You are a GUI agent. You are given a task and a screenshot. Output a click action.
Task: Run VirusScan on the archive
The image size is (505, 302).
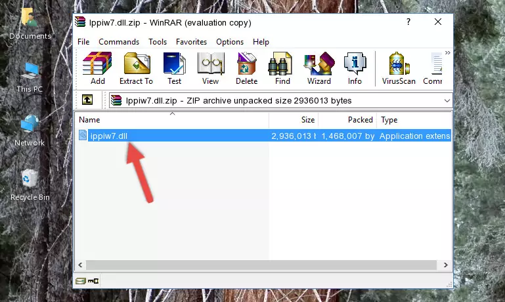pos(399,68)
